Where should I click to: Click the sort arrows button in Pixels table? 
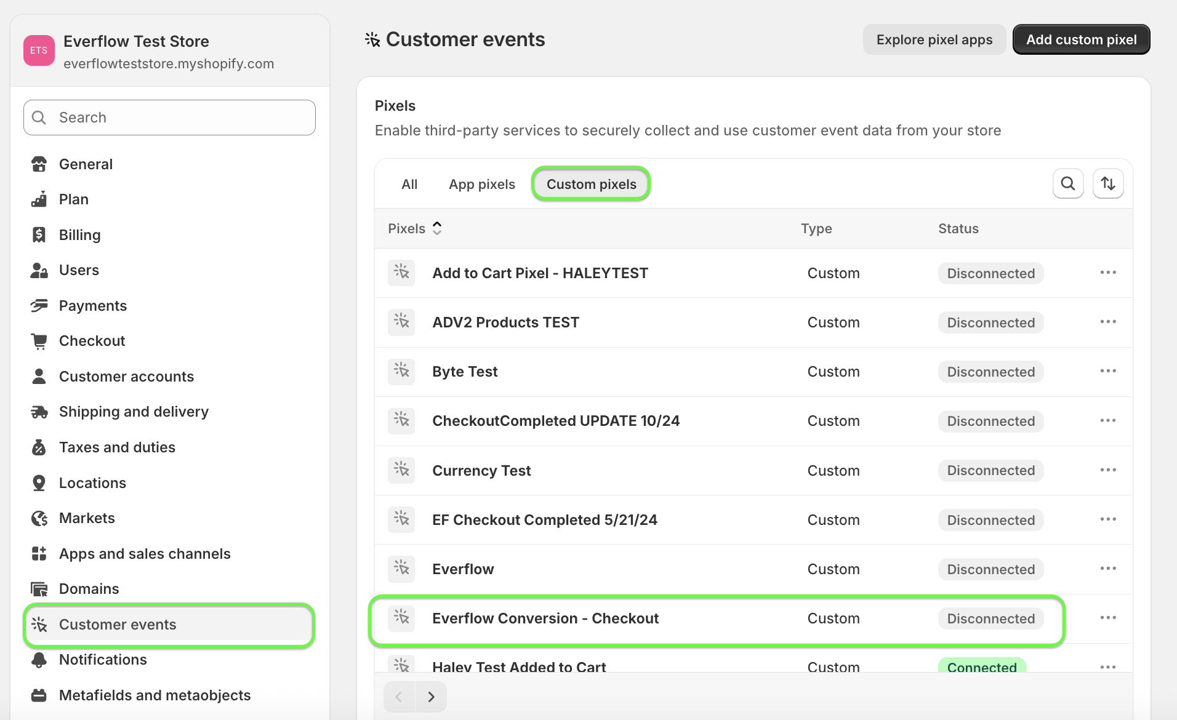[x=1108, y=183]
